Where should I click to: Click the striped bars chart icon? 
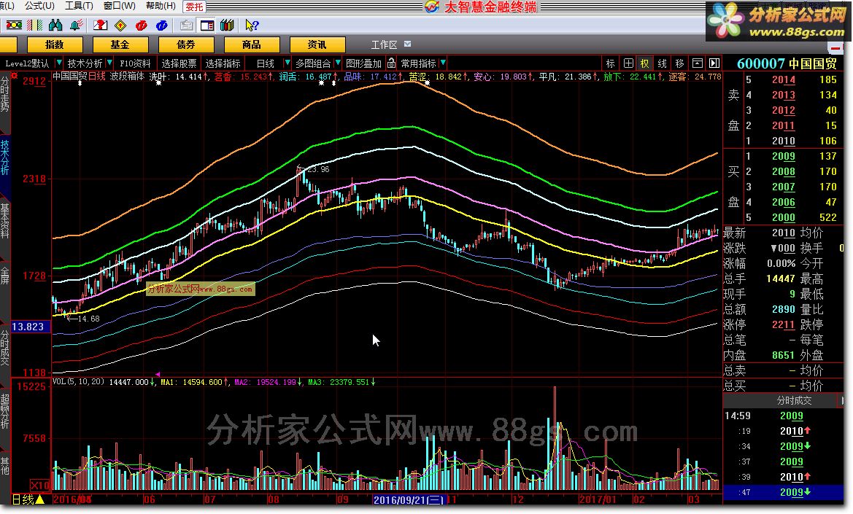coord(35,25)
